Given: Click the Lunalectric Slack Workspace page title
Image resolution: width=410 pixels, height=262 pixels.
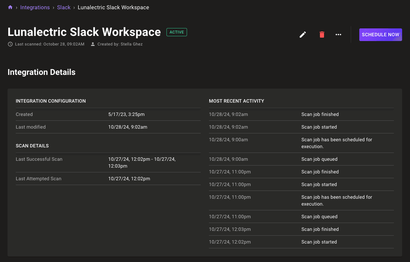Looking at the screenshot, I should (84, 32).
